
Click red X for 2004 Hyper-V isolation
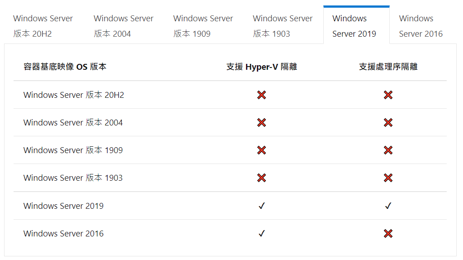click(x=262, y=122)
